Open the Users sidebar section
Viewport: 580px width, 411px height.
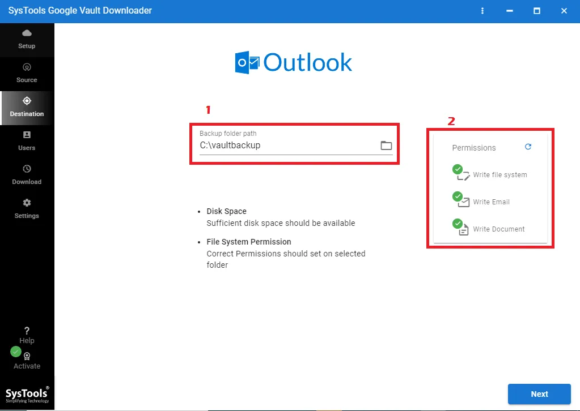pos(27,142)
